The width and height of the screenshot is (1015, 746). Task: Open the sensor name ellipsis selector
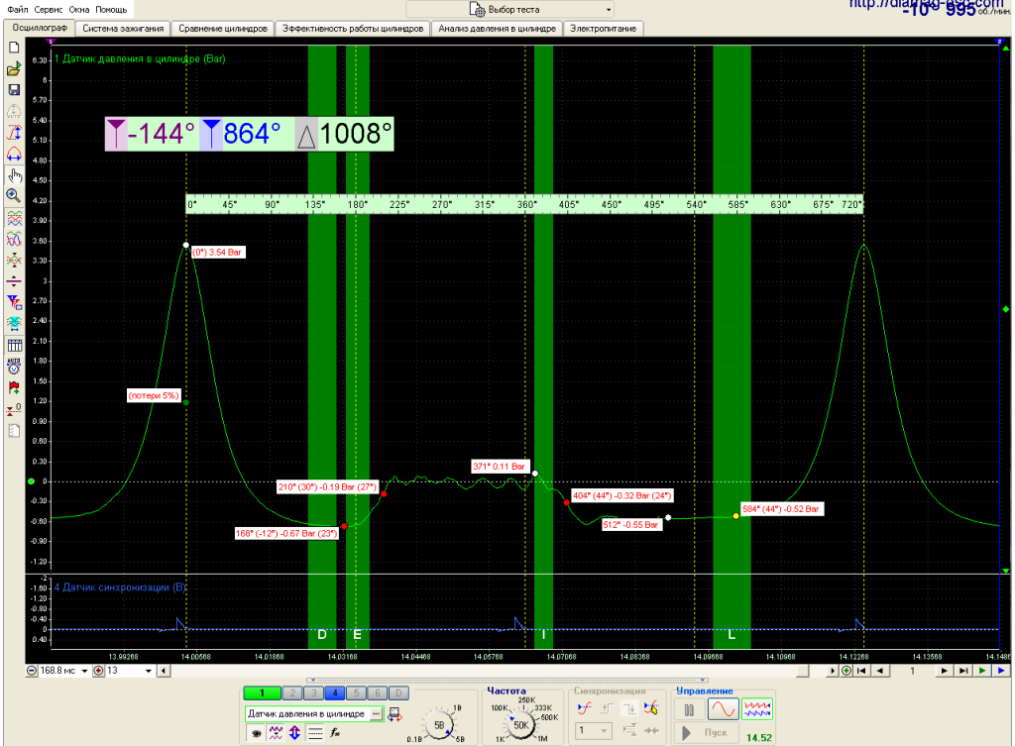pos(376,714)
